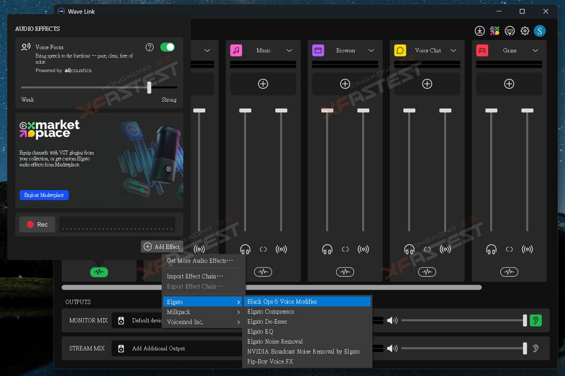Open the Voice Focus help question mark
This screenshot has width=565, height=376.
150,47
